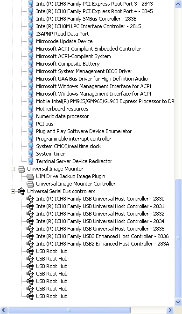The height and width of the screenshot is (314, 182).
Task: Click icon for USB Universal Host Controller 2830
Action: tap(30, 199)
